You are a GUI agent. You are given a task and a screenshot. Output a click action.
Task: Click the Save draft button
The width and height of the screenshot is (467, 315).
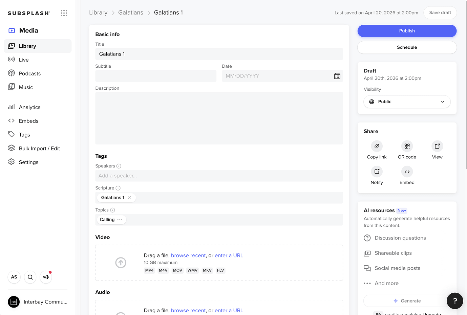click(x=440, y=13)
